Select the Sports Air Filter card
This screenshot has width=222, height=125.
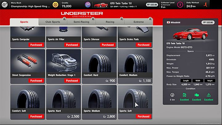click(63, 37)
